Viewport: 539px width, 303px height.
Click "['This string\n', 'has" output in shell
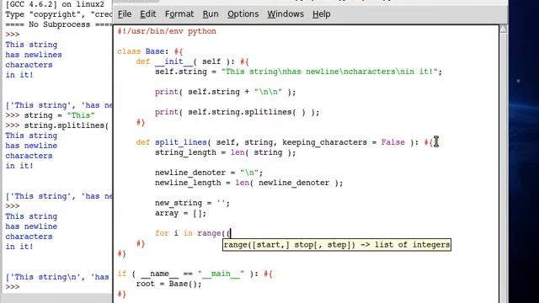(57, 277)
